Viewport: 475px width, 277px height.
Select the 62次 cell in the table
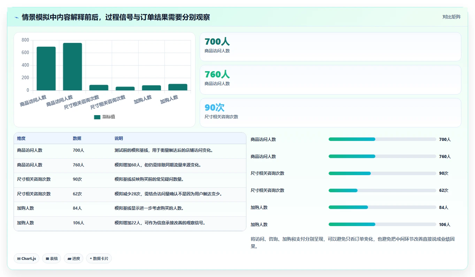tap(77, 194)
